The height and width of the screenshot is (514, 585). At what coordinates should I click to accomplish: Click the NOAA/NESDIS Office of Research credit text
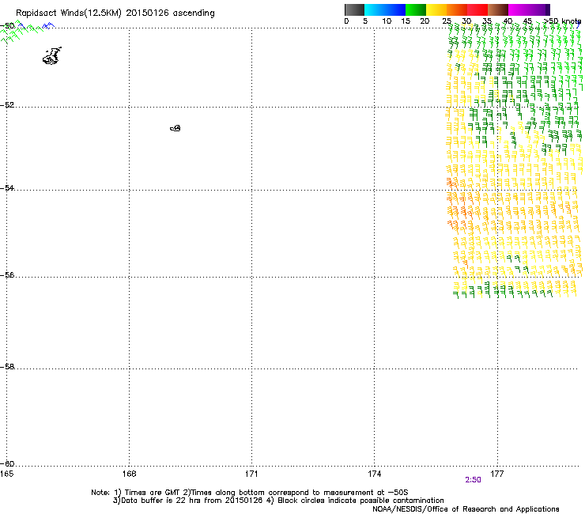466,509
